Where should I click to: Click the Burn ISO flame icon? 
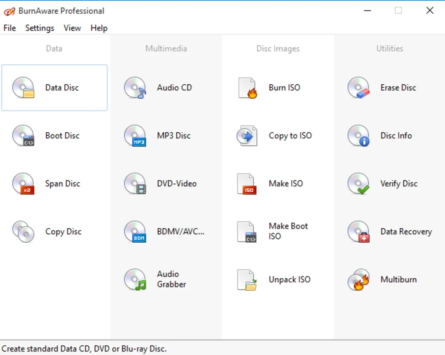click(x=247, y=87)
